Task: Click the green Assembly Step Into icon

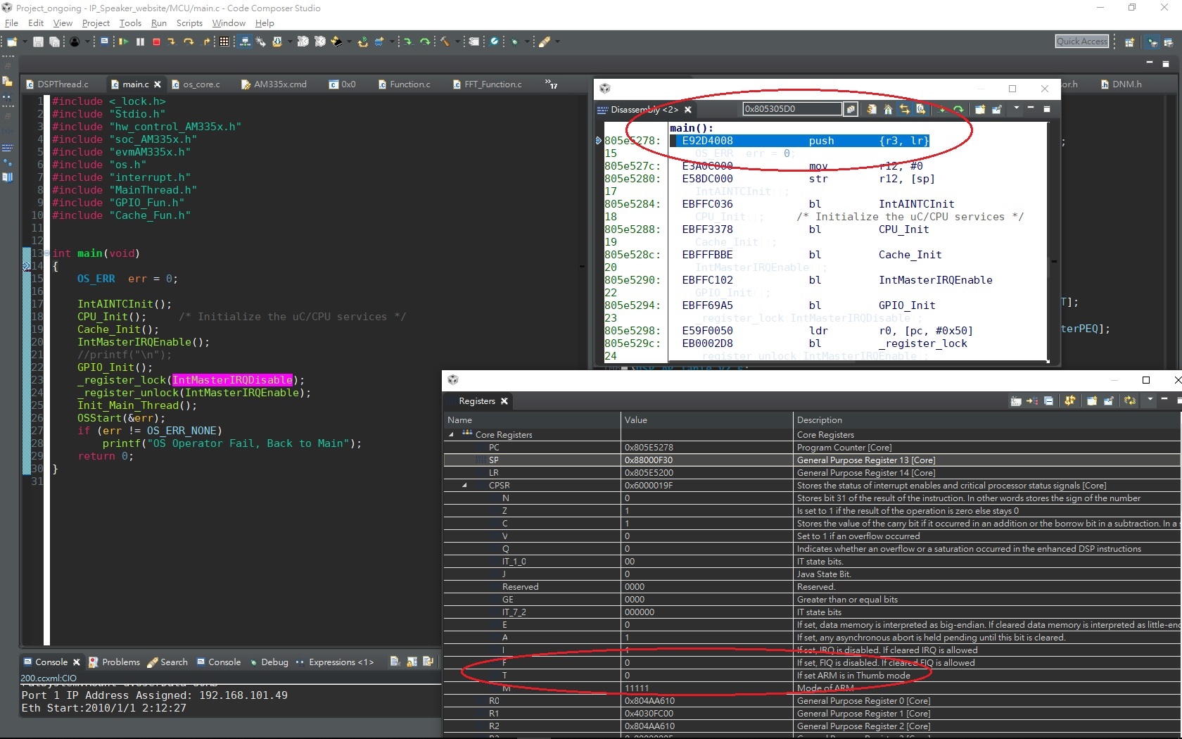Action: 408,42
